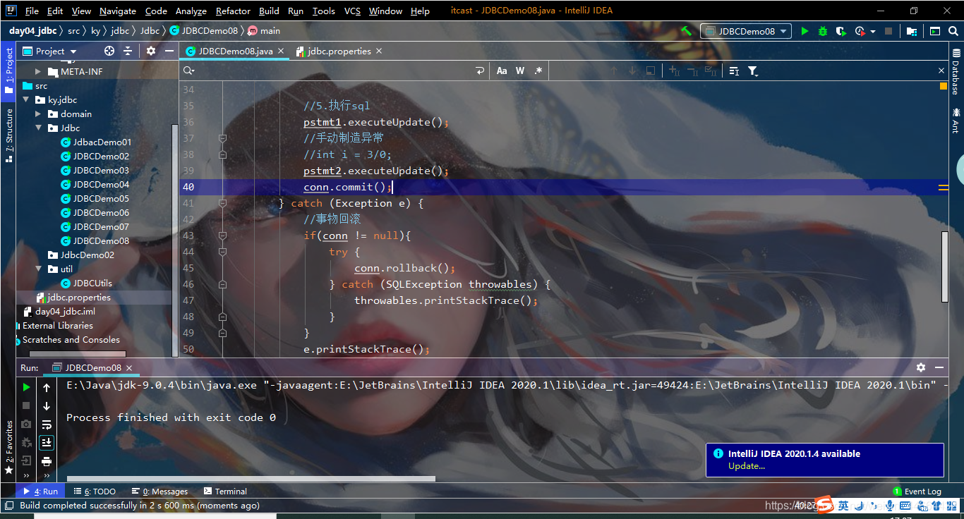This screenshot has width=964, height=519.
Task: Toggle Match Case in the find bar
Action: pos(502,71)
